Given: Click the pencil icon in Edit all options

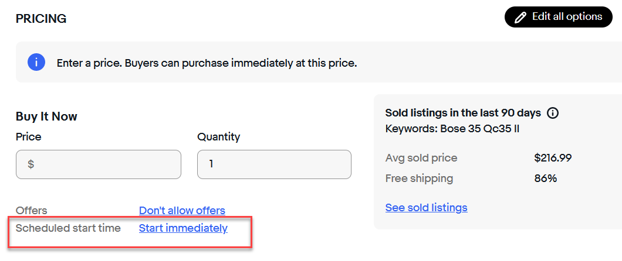Looking at the screenshot, I should coord(520,18).
